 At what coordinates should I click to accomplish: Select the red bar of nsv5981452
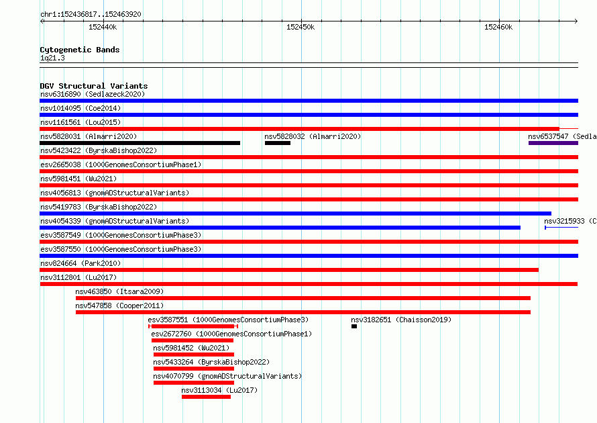click(x=194, y=355)
